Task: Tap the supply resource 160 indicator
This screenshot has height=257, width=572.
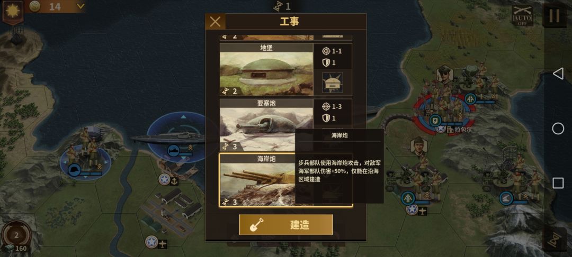Action: tap(15, 249)
